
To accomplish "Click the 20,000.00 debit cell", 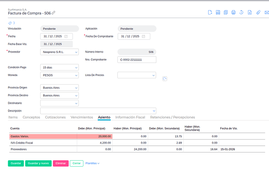I will click(95, 136).
